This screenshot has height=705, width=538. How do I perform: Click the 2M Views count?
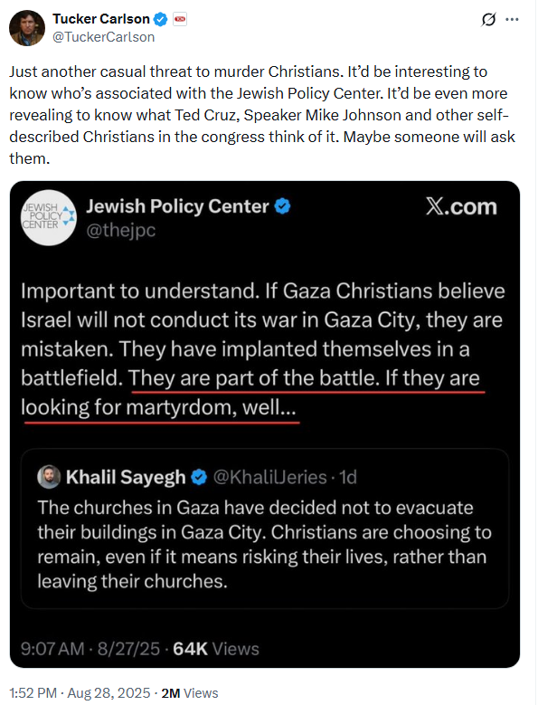pyautogui.click(x=190, y=693)
